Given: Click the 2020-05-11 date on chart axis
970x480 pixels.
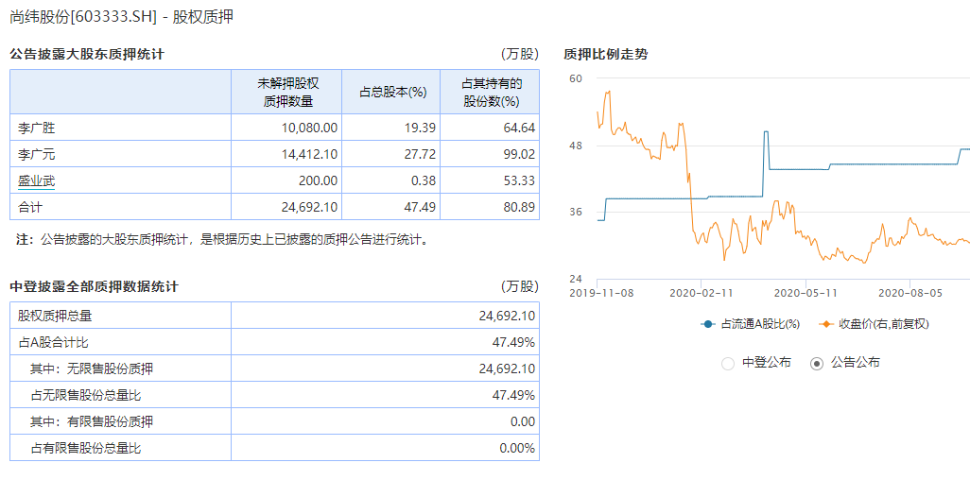Looking at the screenshot, I should [x=805, y=293].
